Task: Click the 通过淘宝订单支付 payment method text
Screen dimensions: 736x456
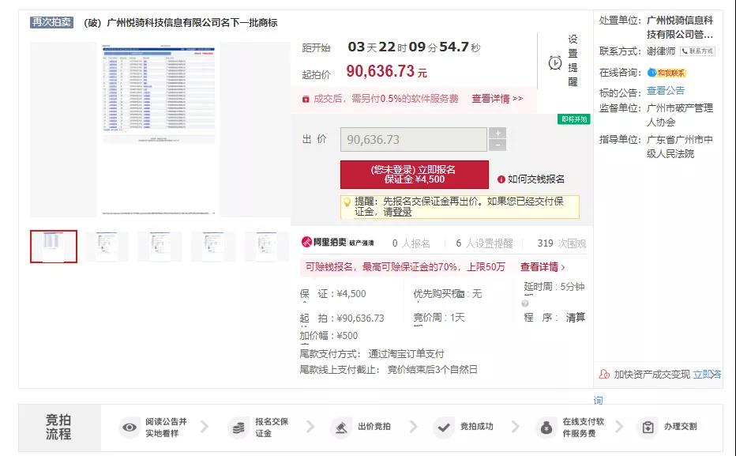Action: pos(406,353)
